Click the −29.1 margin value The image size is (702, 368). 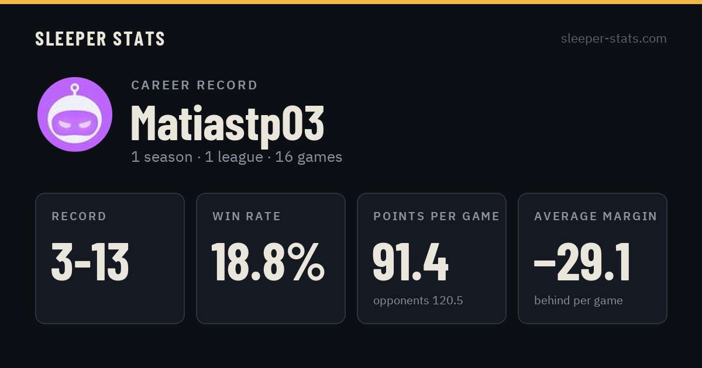coord(582,262)
